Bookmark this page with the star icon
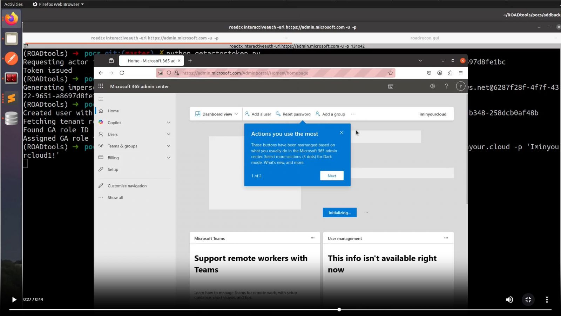 tap(390, 73)
